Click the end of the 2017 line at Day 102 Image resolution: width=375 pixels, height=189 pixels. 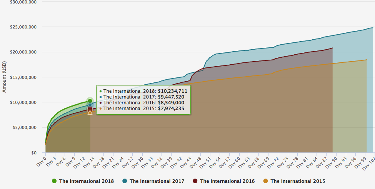[373, 28]
